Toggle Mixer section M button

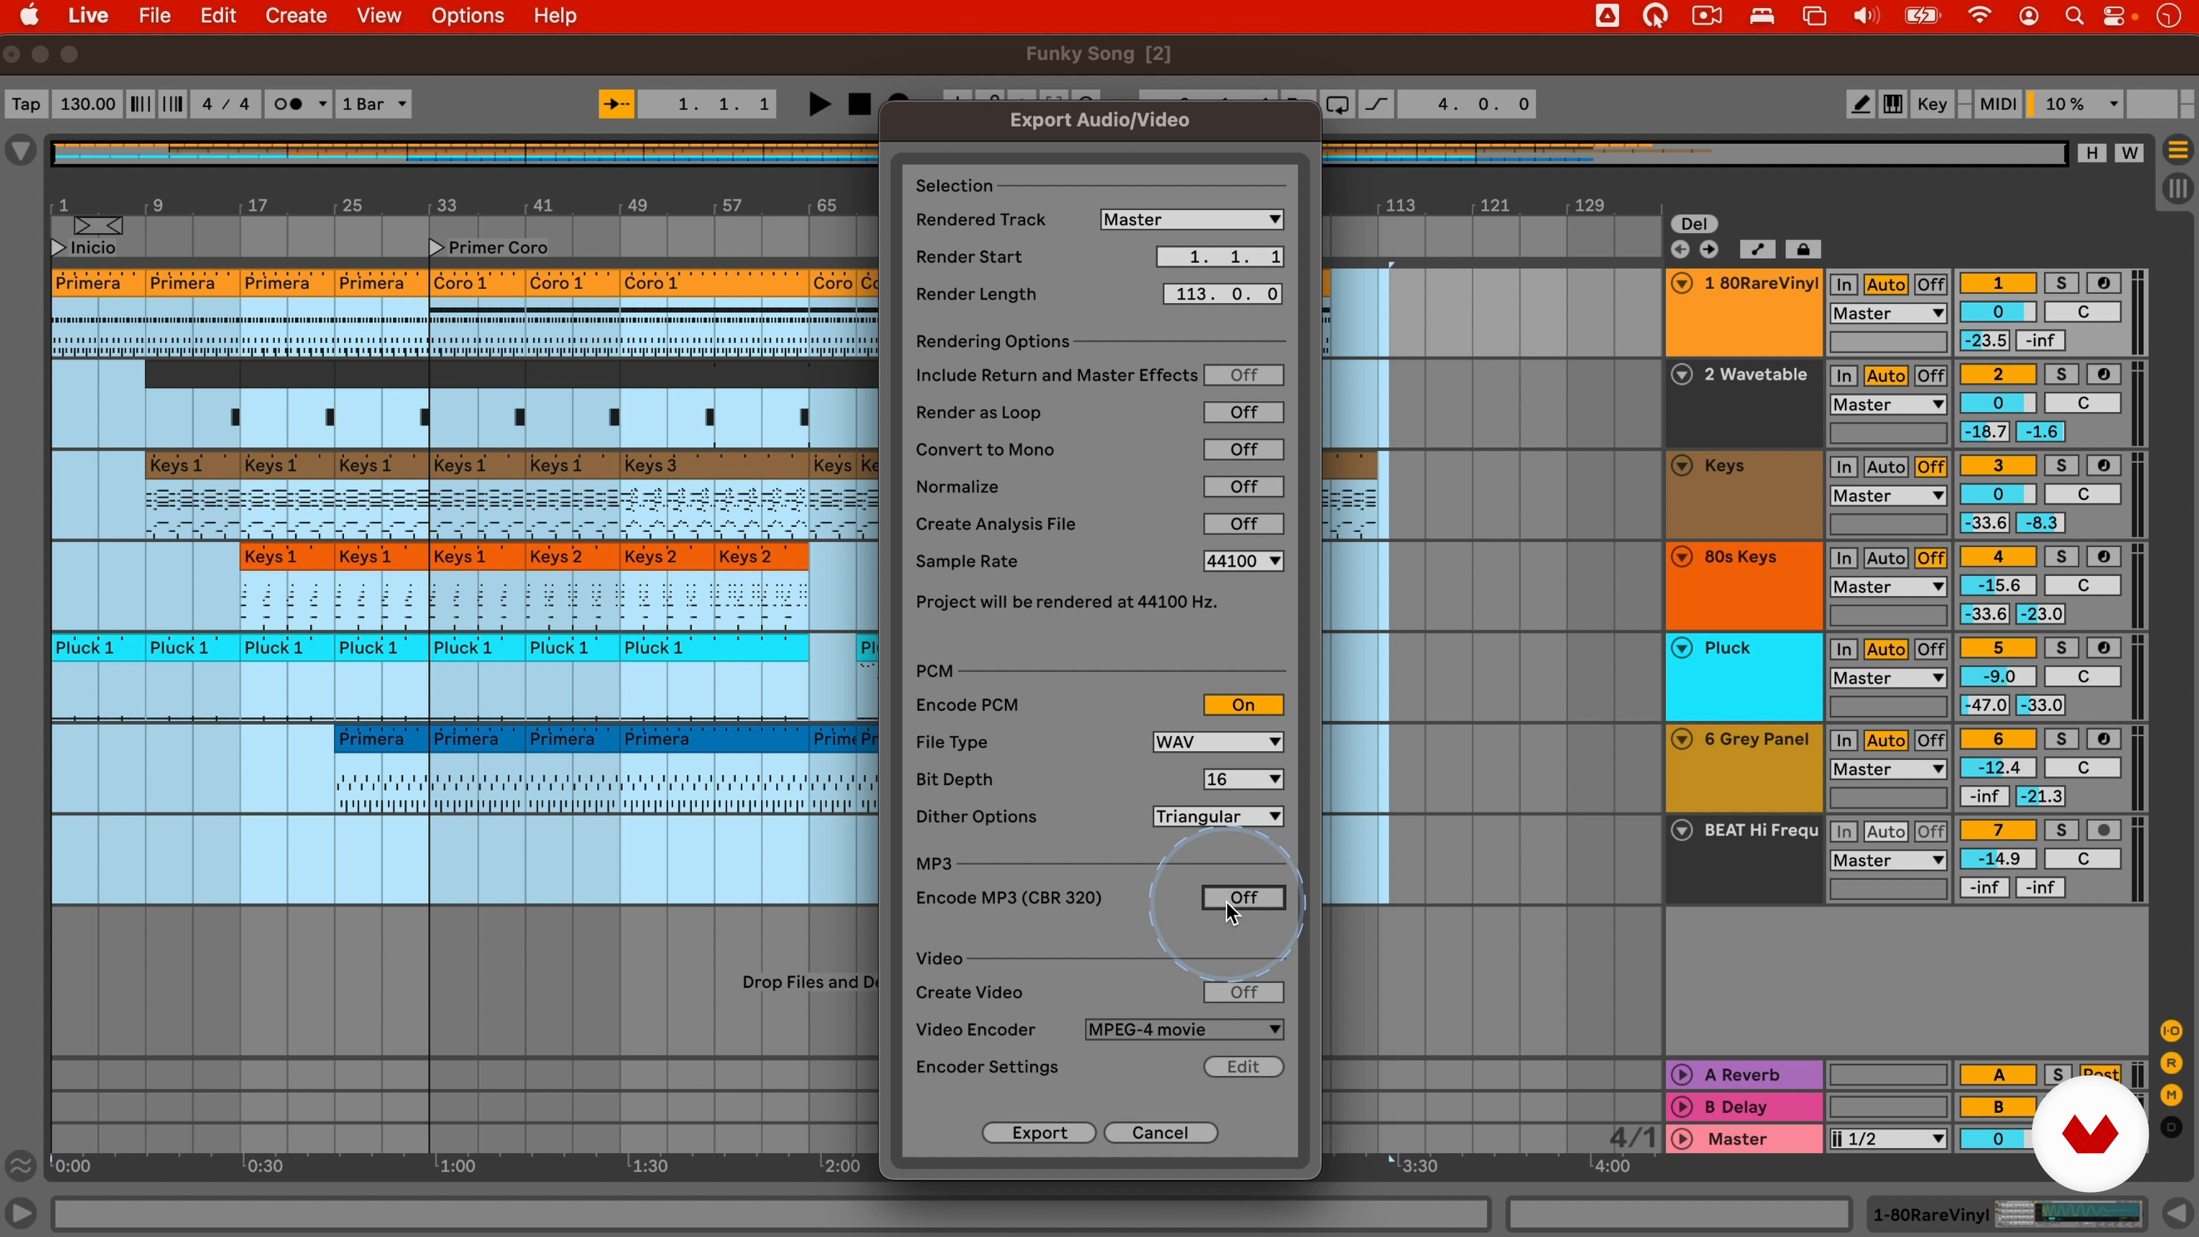(2172, 1094)
